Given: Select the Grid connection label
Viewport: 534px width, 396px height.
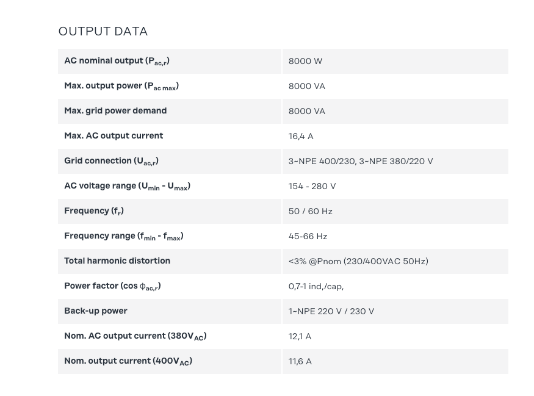Looking at the screenshot, I should 111,161.
